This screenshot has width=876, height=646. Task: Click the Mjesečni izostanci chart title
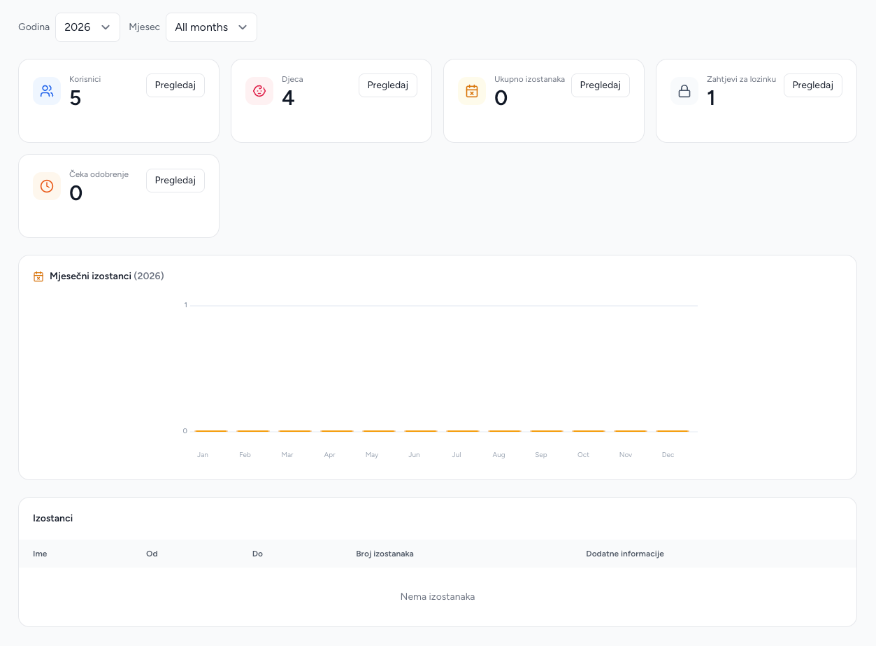pyautogui.click(x=107, y=276)
